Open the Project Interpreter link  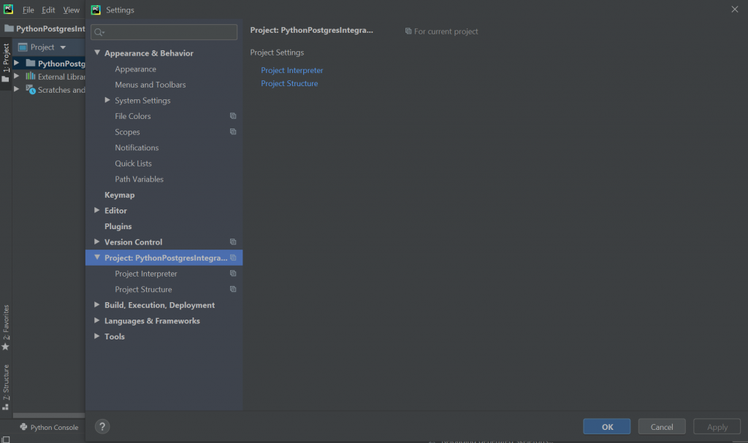point(292,70)
